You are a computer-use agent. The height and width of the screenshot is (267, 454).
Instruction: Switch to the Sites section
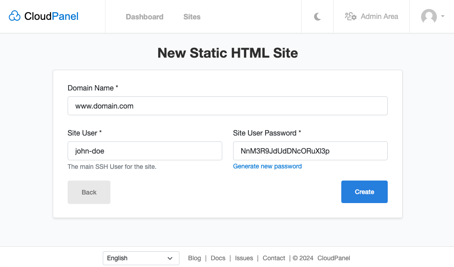pyautogui.click(x=192, y=17)
